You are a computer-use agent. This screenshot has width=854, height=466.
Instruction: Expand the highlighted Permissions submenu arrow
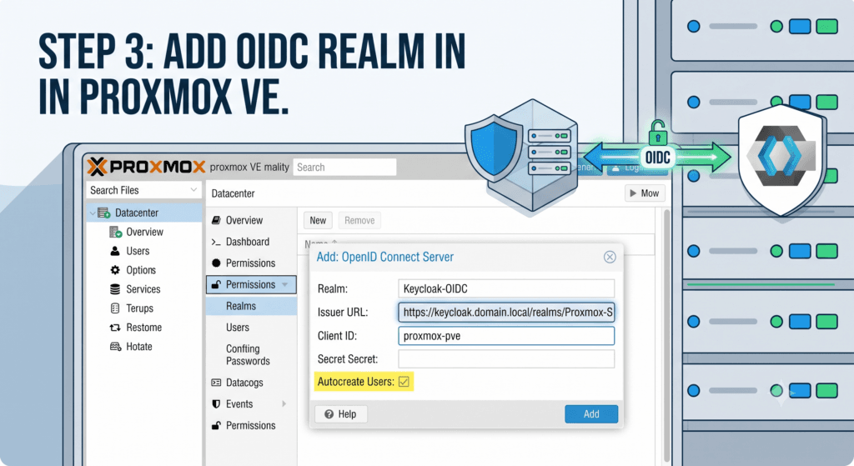tap(285, 284)
